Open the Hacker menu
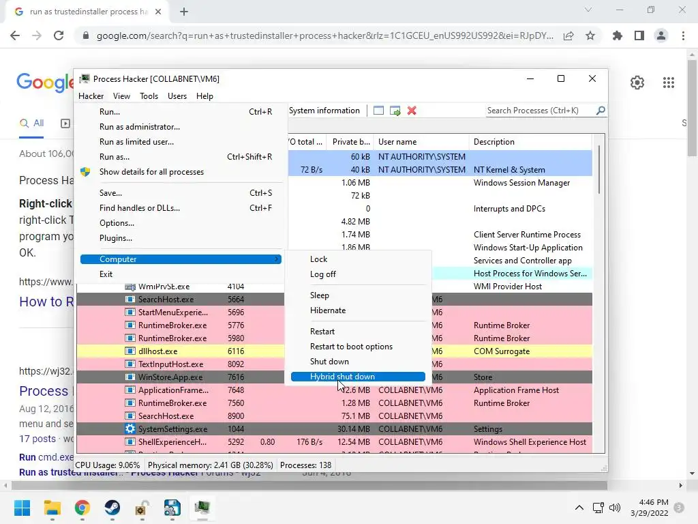The image size is (698, 524). pyautogui.click(x=91, y=96)
